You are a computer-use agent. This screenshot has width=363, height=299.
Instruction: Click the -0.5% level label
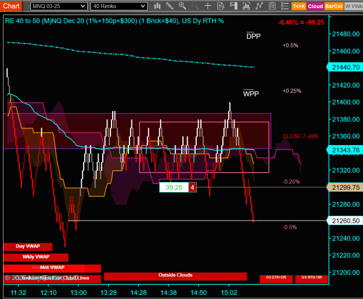[290, 227]
